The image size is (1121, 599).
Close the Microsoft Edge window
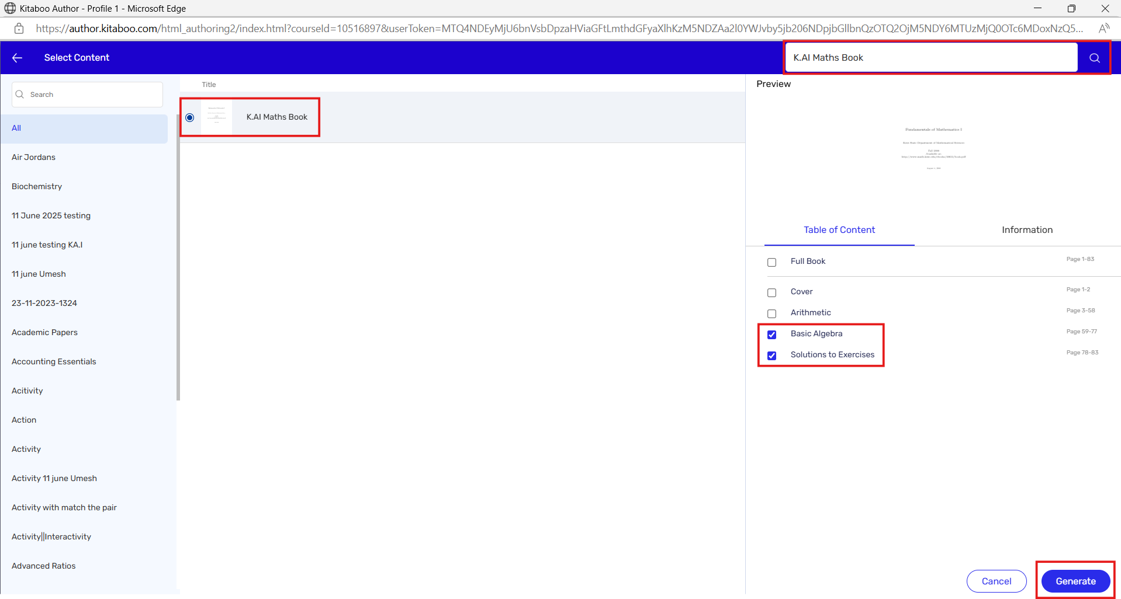tap(1105, 8)
